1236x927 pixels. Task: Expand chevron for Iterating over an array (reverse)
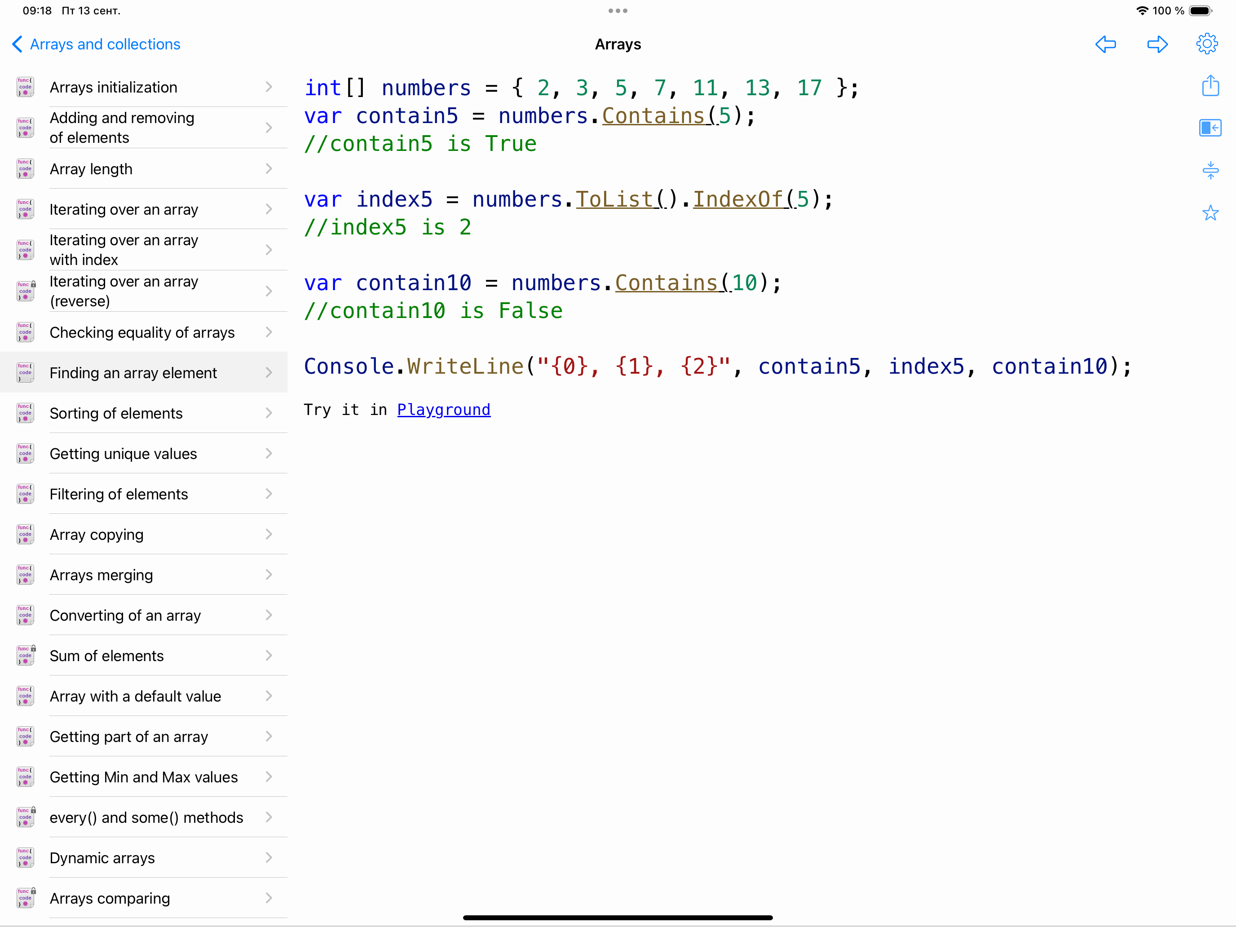pos(269,291)
